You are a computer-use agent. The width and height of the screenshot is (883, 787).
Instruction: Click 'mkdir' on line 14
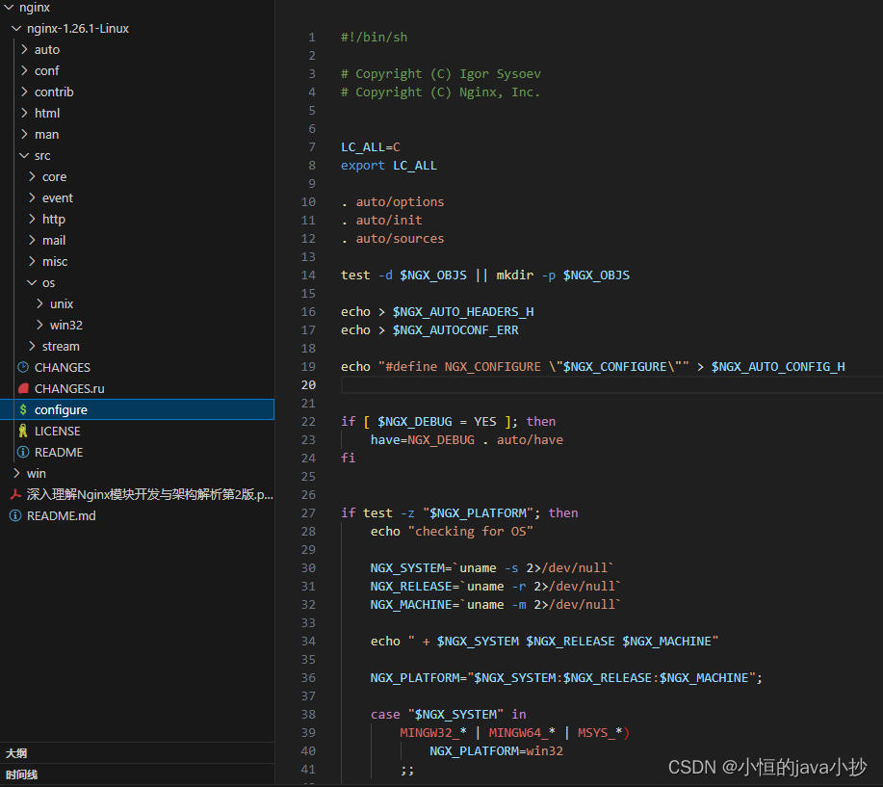pos(515,275)
